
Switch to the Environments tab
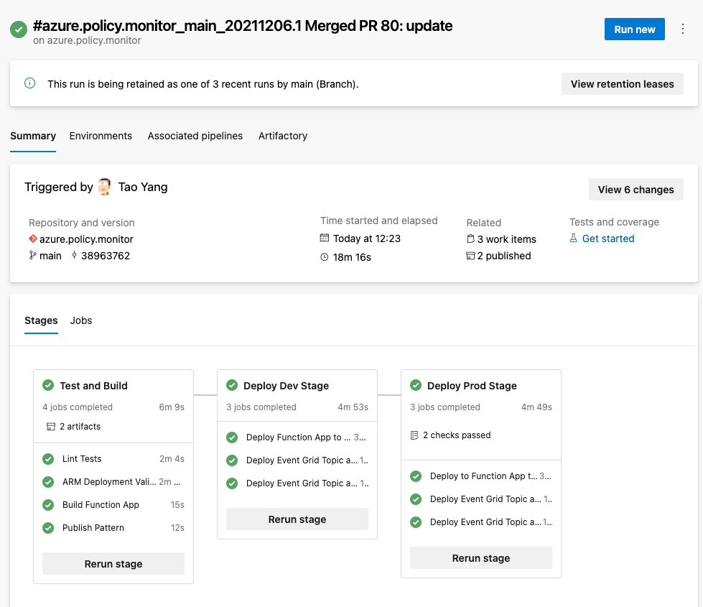point(101,136)
